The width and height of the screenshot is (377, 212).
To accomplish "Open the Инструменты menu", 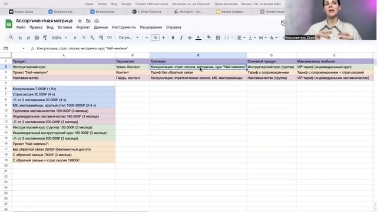I will (x=124, y=27).
